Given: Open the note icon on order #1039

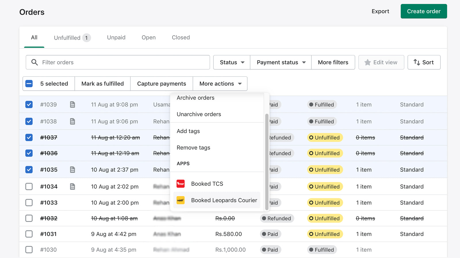Looking at the screenshot, I should (x=72, y=105).
